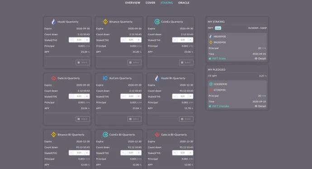312x169 pixels.
Task: Click the Huobi Quarterly flame logo
Action: [x=53, y=22]
